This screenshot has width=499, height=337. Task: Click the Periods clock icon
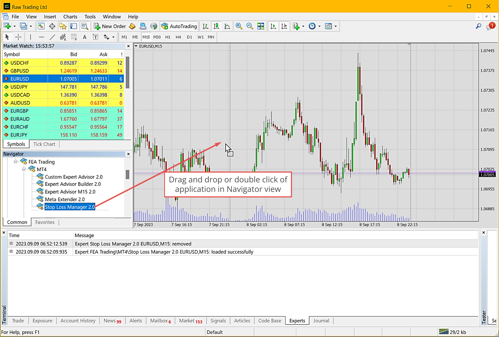[x=312, y=26]
